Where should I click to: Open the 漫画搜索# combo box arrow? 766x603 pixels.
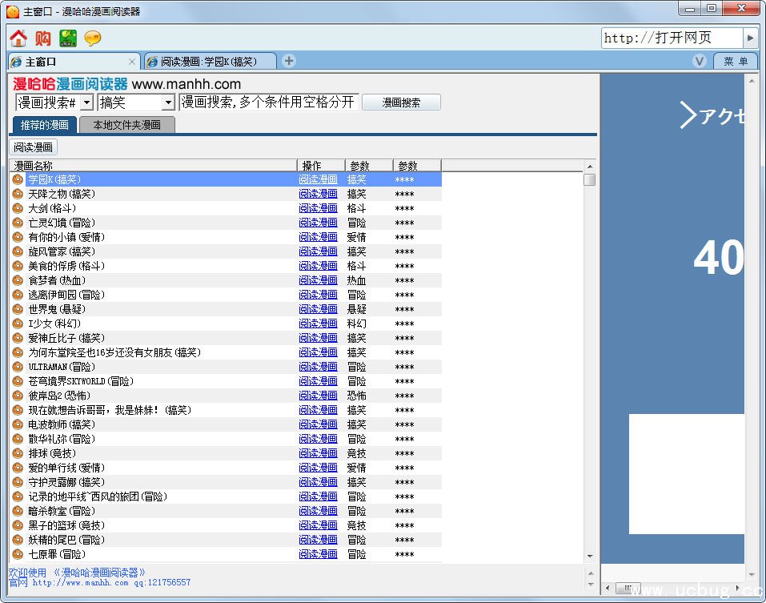(x=87, y=103)
